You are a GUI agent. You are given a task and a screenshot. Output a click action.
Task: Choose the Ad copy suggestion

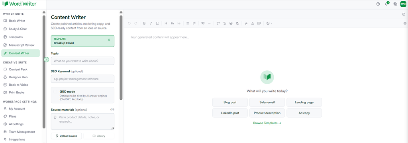304,113
